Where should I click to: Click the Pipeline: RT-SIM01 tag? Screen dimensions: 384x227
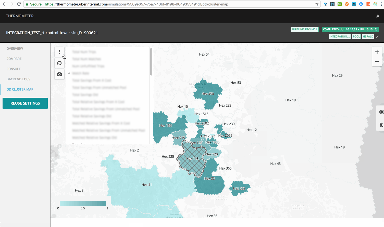304,29
